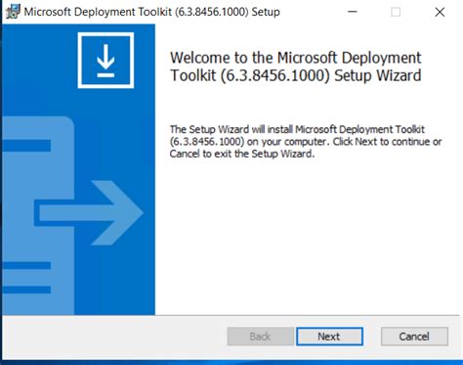Close the Setup wizard window
The image size is (463, 365).
point(440,12)
